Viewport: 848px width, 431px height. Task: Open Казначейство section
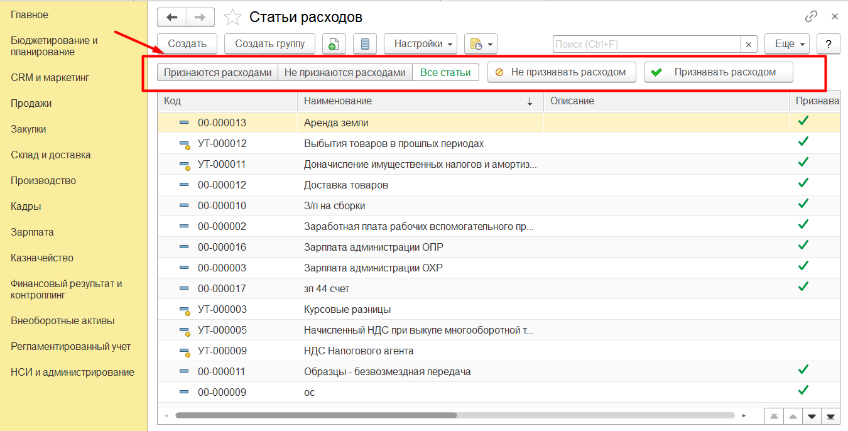[x=42, y=258]
